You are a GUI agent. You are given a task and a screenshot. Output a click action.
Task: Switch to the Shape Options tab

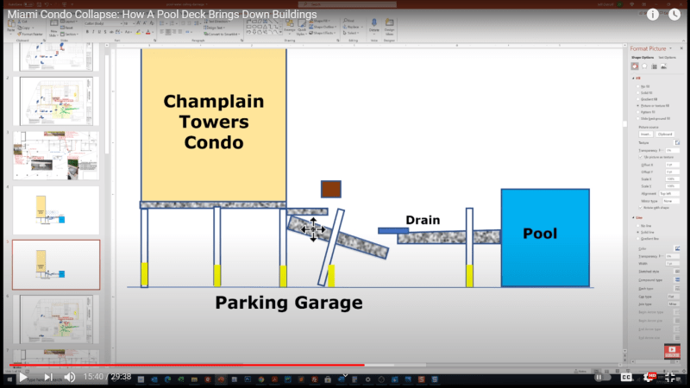tap(643, 58)
